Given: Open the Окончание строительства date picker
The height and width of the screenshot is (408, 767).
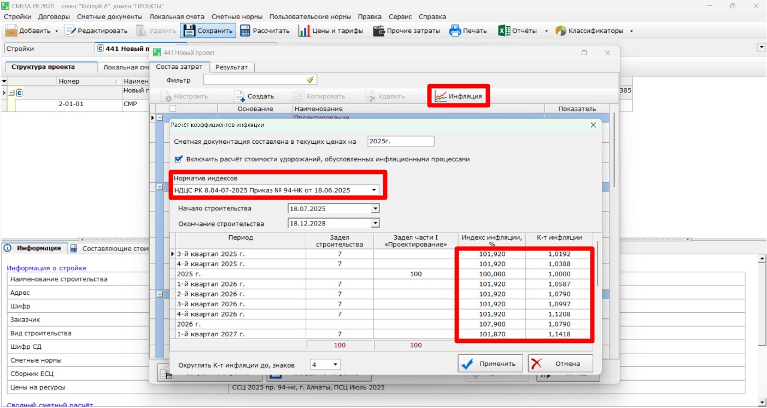Looking at the screenshot, I should [375, 223].
